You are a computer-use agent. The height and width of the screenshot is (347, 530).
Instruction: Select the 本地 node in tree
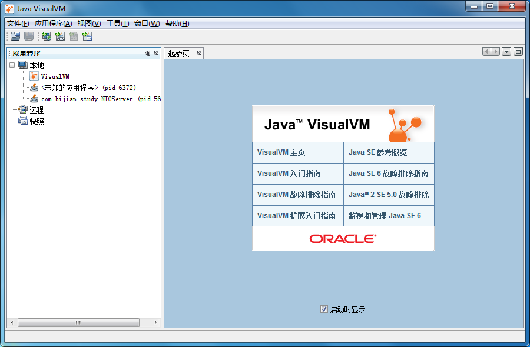(37, 65)
